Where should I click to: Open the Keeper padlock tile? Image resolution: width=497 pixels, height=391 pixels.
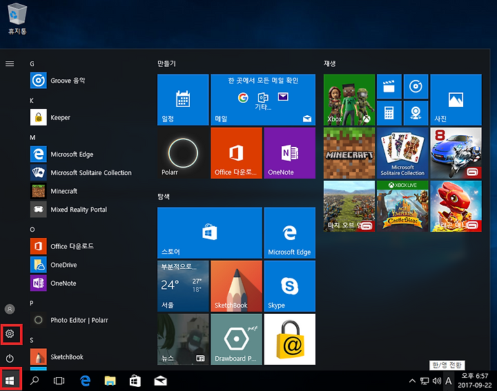(290, 339)
